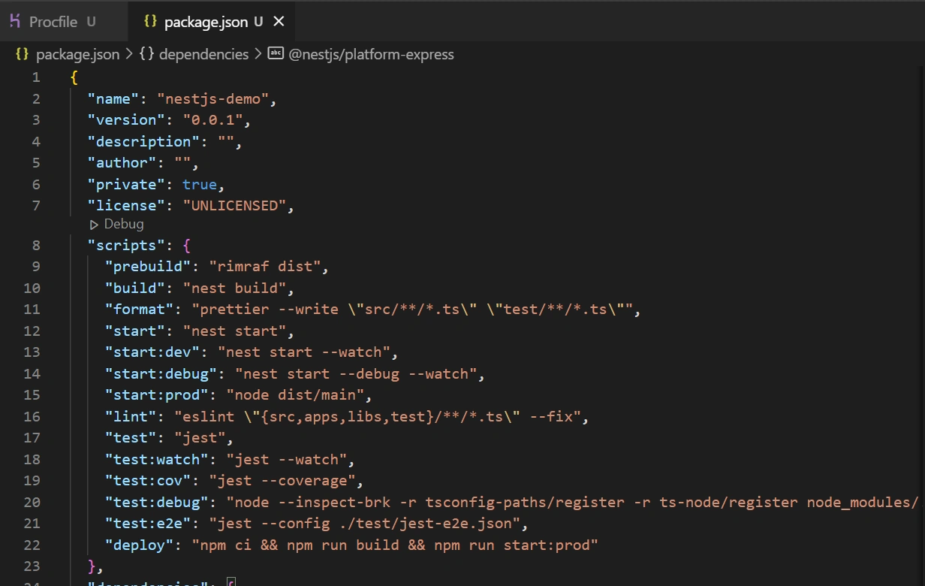Click the "test:debug" key

[x=156, y=502]
